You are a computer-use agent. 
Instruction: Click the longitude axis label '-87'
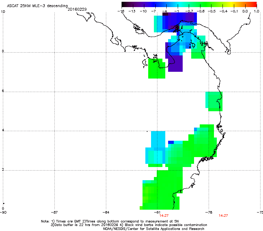pyautogui.click(x=54, y=213)
